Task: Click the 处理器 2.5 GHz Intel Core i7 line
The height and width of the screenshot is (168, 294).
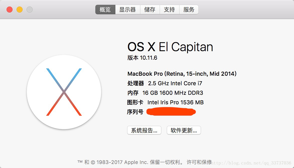Action: point(165,83)
